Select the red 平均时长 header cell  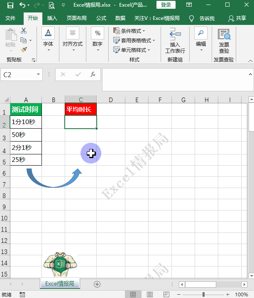(81, 109)
